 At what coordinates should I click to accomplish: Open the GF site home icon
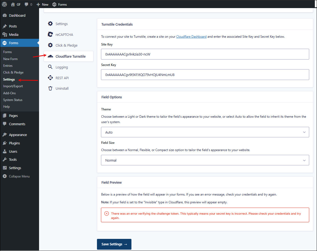13,5
